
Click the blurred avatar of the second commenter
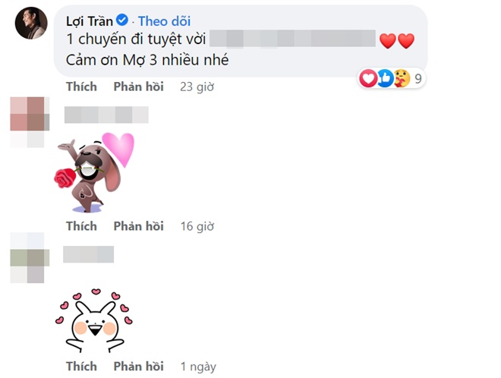pyautogui.click(x=30, y=122)
